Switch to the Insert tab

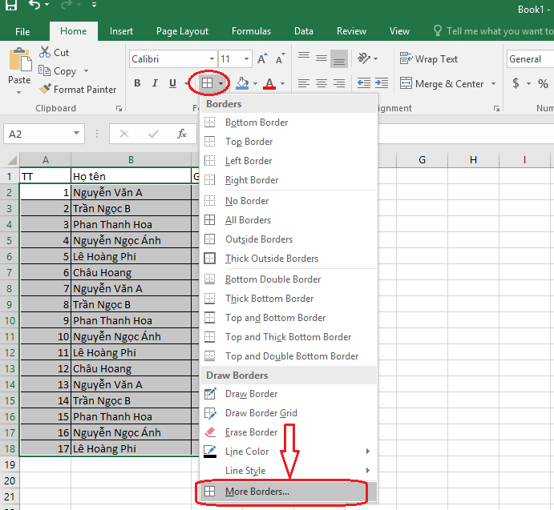121,31
